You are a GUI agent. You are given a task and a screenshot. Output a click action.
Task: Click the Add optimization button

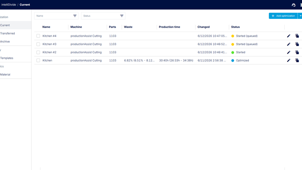(x=283, y=16)
